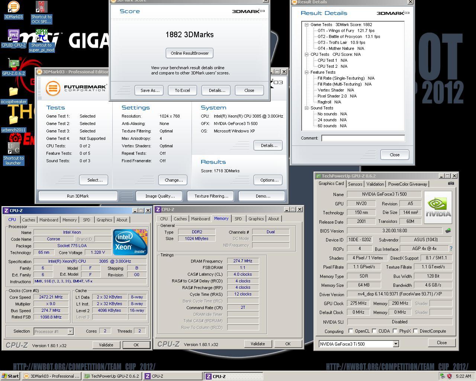476x381 pixels.
Task: Click the NVIDIA logo in GPU-Z
Action: click(x=438, y=208)
